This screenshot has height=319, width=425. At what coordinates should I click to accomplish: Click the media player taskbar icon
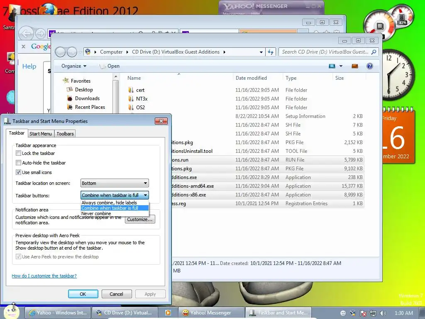(168, 313)
